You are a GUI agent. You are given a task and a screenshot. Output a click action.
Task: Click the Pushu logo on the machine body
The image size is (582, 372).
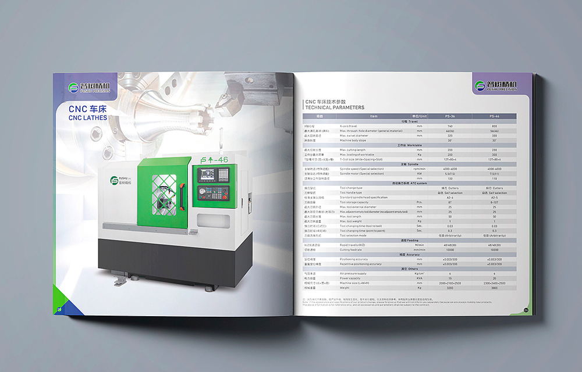pos(121,181)
